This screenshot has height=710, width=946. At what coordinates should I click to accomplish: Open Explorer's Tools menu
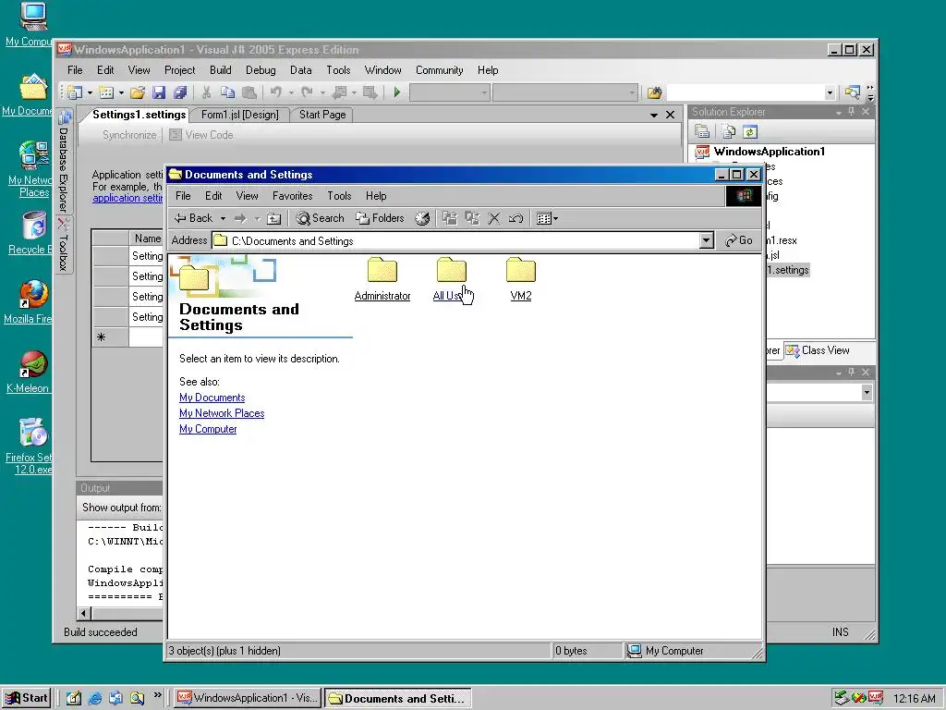339,196
